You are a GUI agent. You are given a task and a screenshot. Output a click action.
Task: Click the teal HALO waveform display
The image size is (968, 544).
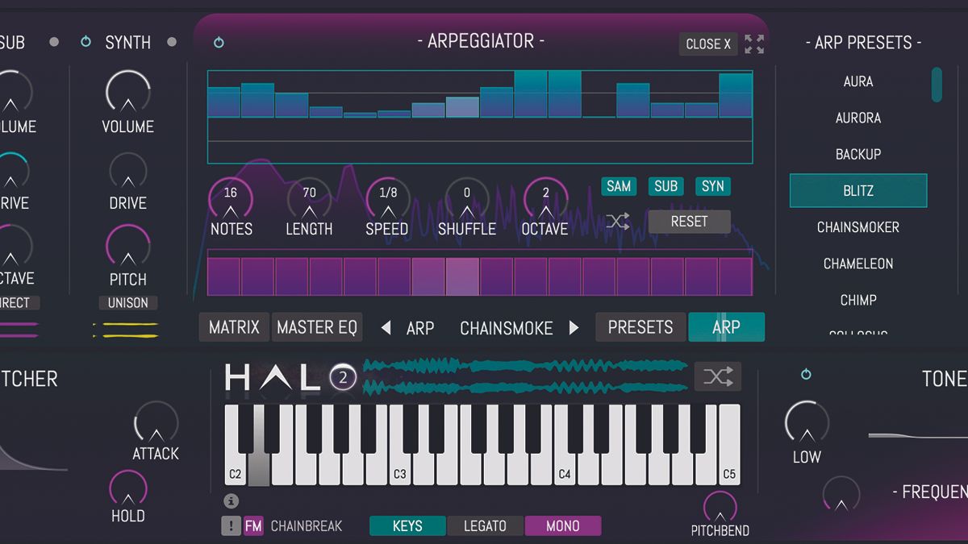pyautogui.click(x=524, y=376)
